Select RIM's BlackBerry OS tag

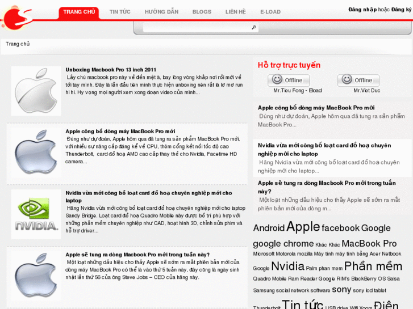tap(361, 279)
